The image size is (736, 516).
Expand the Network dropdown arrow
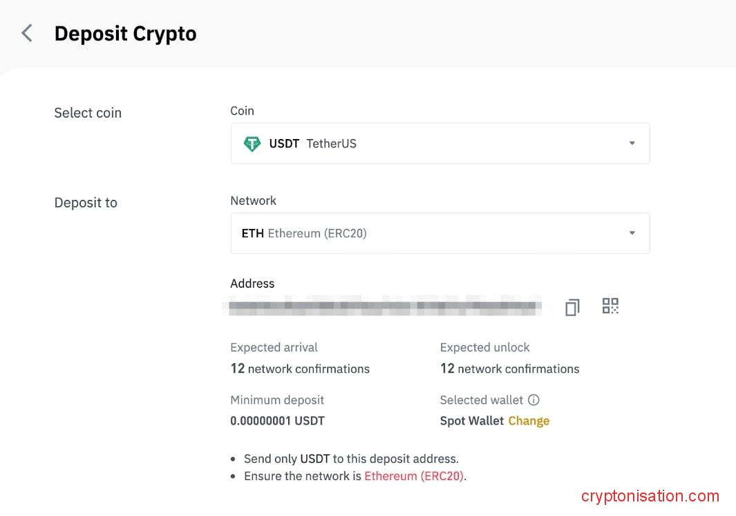click(632, 233)
